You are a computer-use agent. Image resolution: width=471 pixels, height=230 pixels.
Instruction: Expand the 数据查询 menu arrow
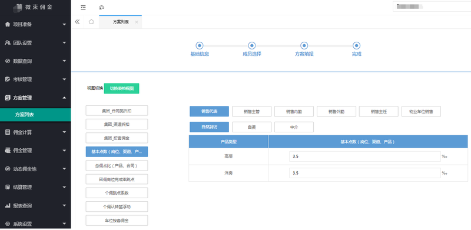point(64,61)
